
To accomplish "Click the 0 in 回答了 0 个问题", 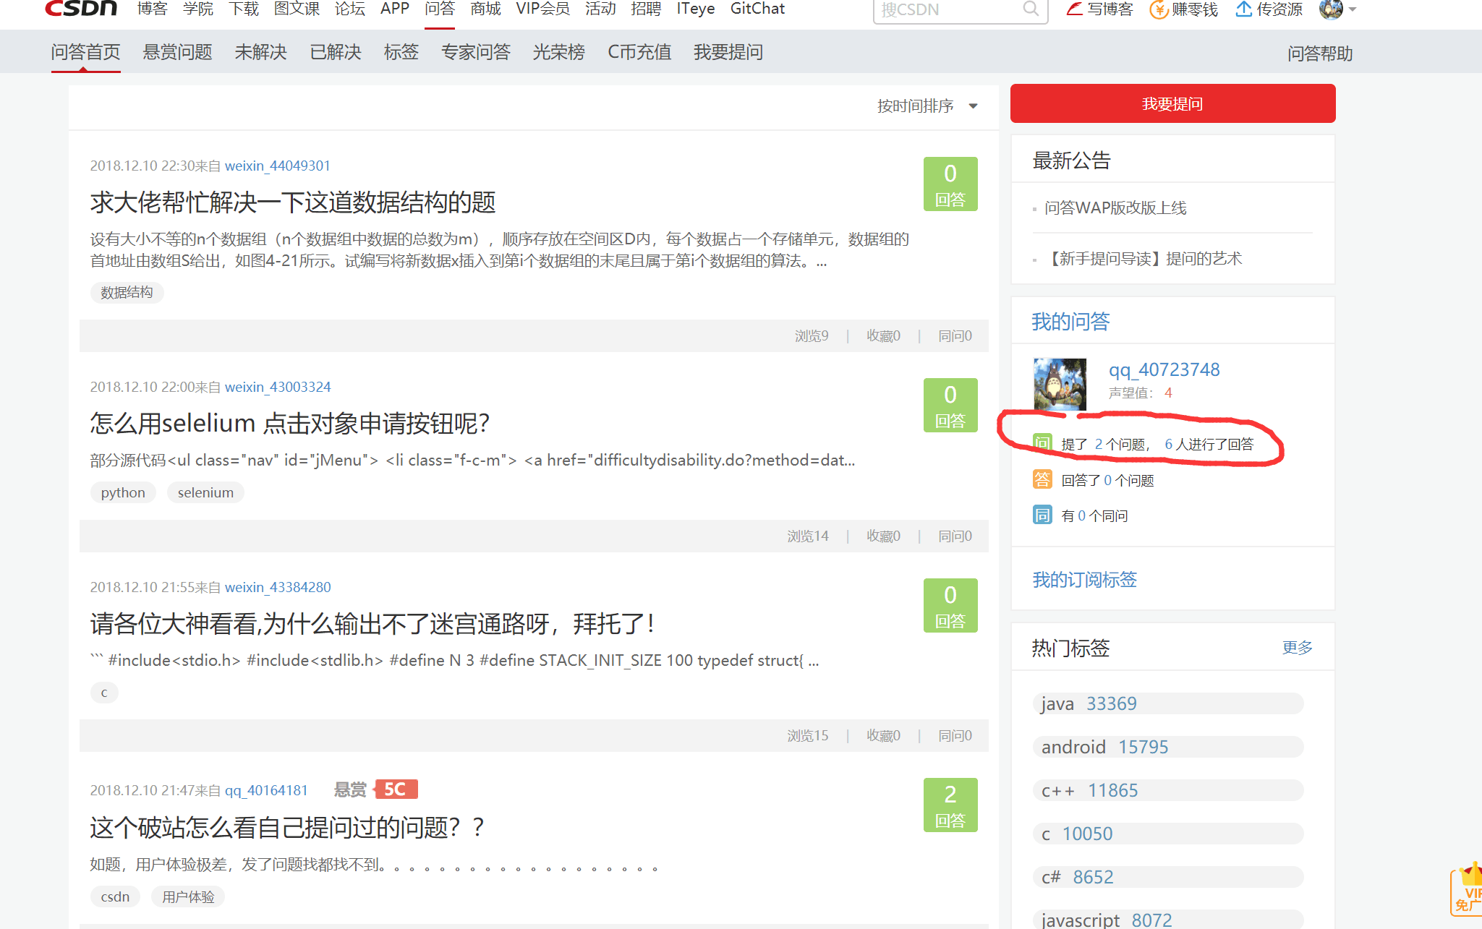I will pos(1107,480).
